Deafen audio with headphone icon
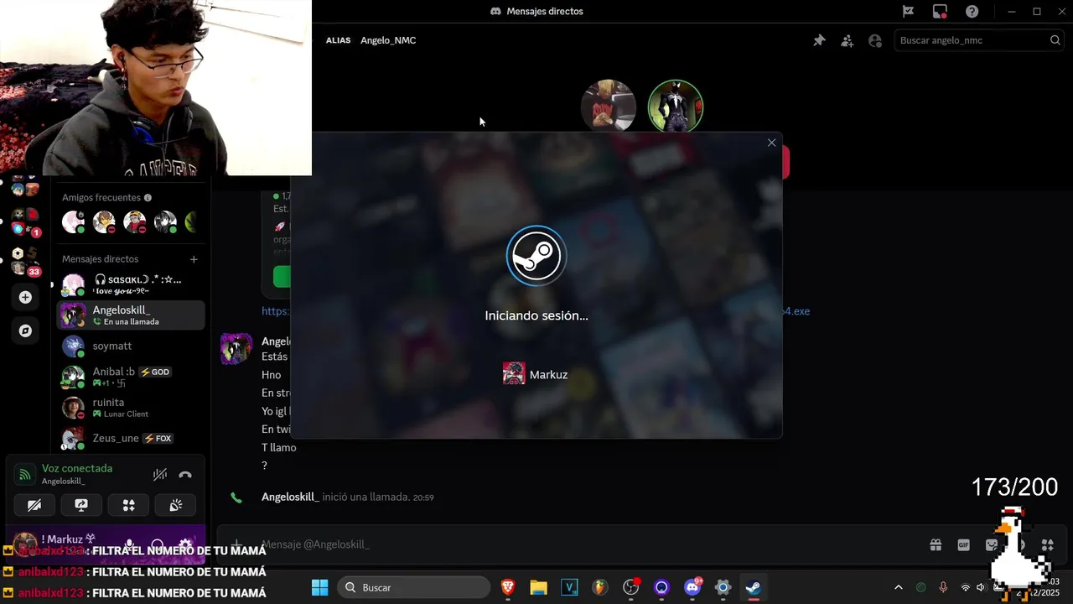The height and width of the screenshot is (604, 1073). 157,544
